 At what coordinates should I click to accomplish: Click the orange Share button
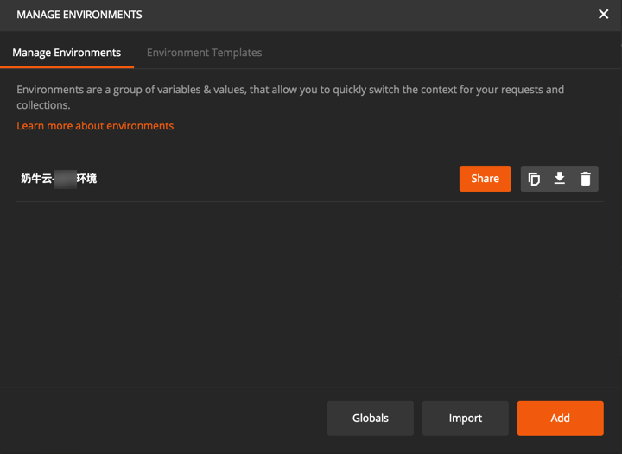point(486,179)
